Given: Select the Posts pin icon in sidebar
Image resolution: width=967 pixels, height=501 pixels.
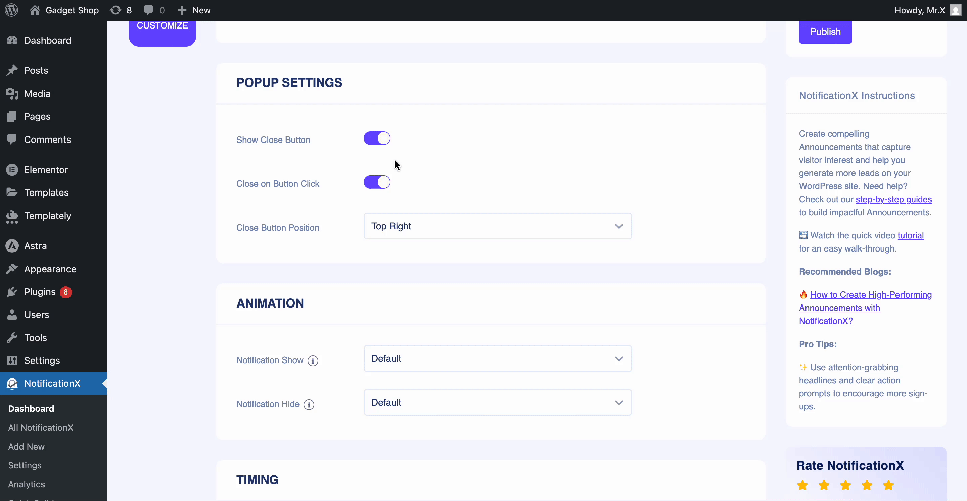Looking at the screenshot, I should 12,70.
